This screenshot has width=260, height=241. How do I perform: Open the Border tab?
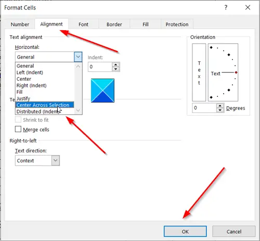click(x=114, y=24)
